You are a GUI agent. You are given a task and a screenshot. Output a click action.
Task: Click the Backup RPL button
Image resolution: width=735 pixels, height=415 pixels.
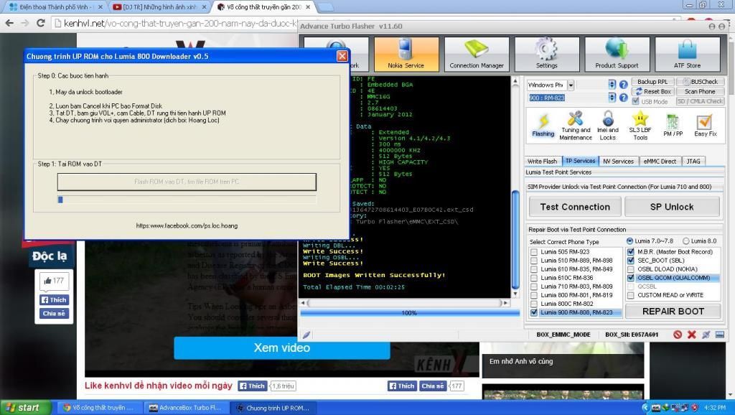(x=652, y=82)
